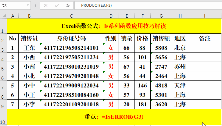Select column F header

click(143, 16)
